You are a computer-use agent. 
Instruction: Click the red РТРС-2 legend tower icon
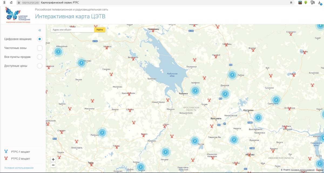pos(6,158)
